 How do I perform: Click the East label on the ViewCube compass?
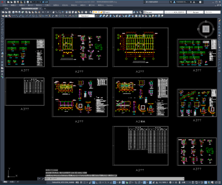[214, 29]
